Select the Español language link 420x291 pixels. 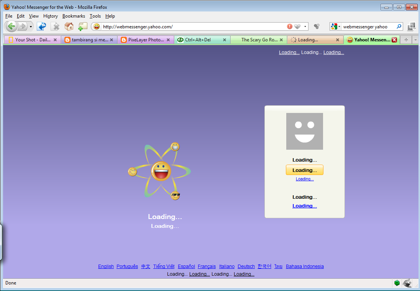click(x=186, y=266)
